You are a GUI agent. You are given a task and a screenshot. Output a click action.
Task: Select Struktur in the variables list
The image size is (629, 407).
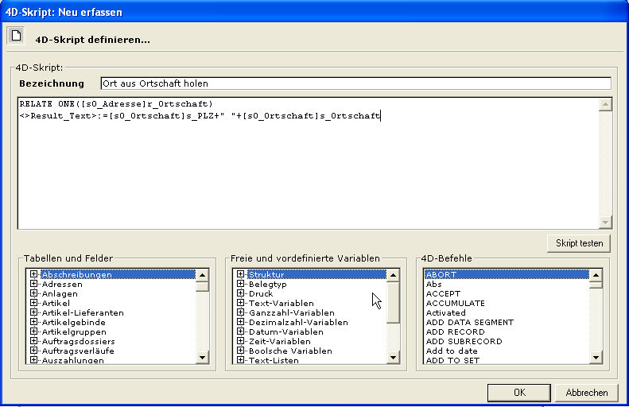click(x=266, y=275)
